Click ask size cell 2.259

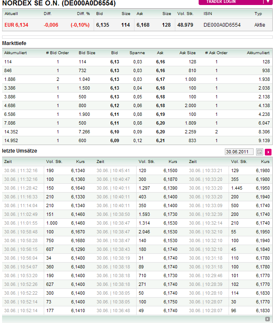coord(190,132)
